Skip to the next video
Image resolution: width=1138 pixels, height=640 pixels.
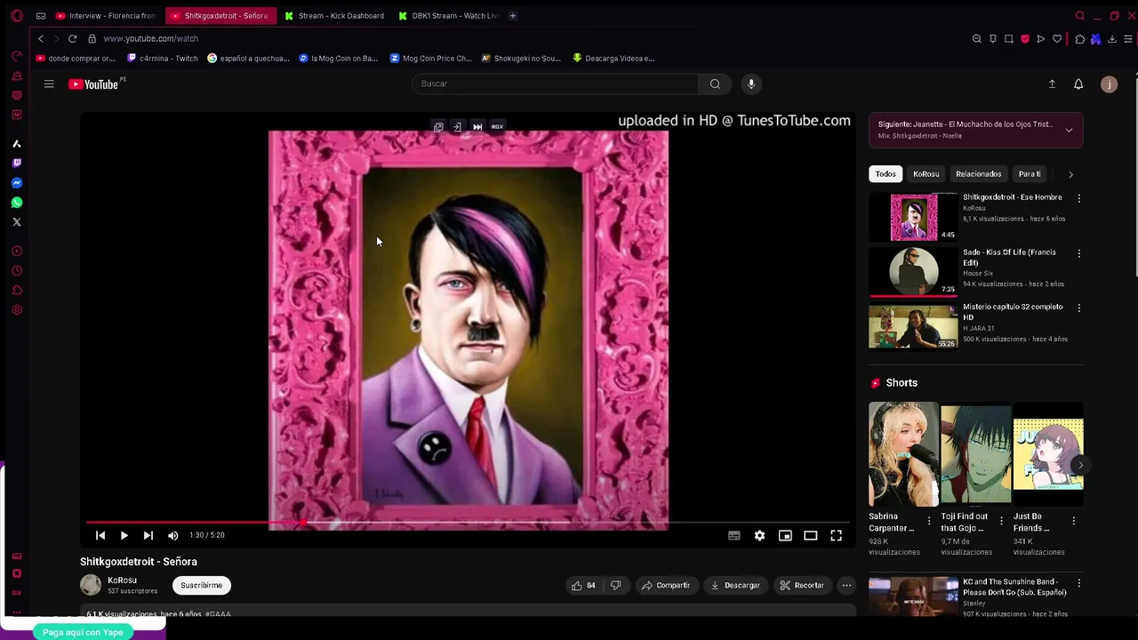[x=148, y=535]
